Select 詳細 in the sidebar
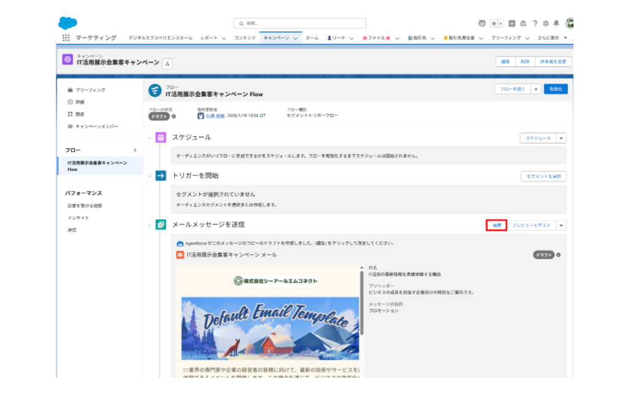628x395 pixels. [x=80, y=102]
